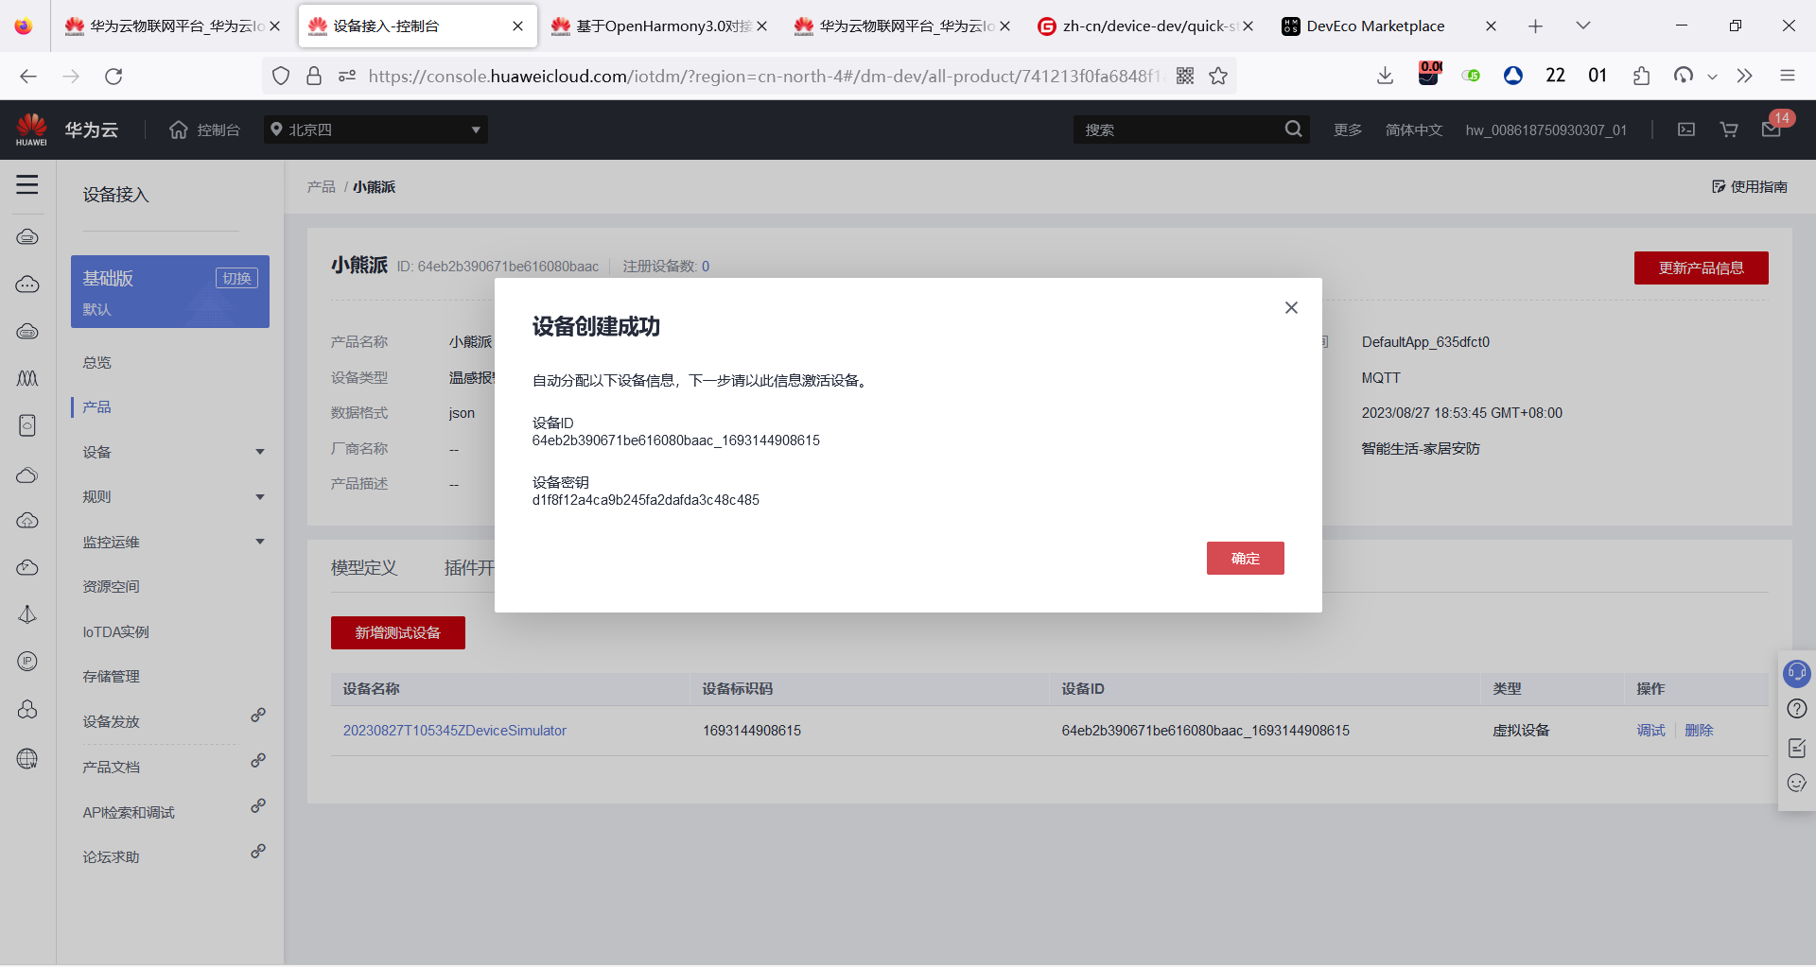Switch to the DevEco Marketplace browser tab
The image size is (1816, 967).
tap(1372, 26)
